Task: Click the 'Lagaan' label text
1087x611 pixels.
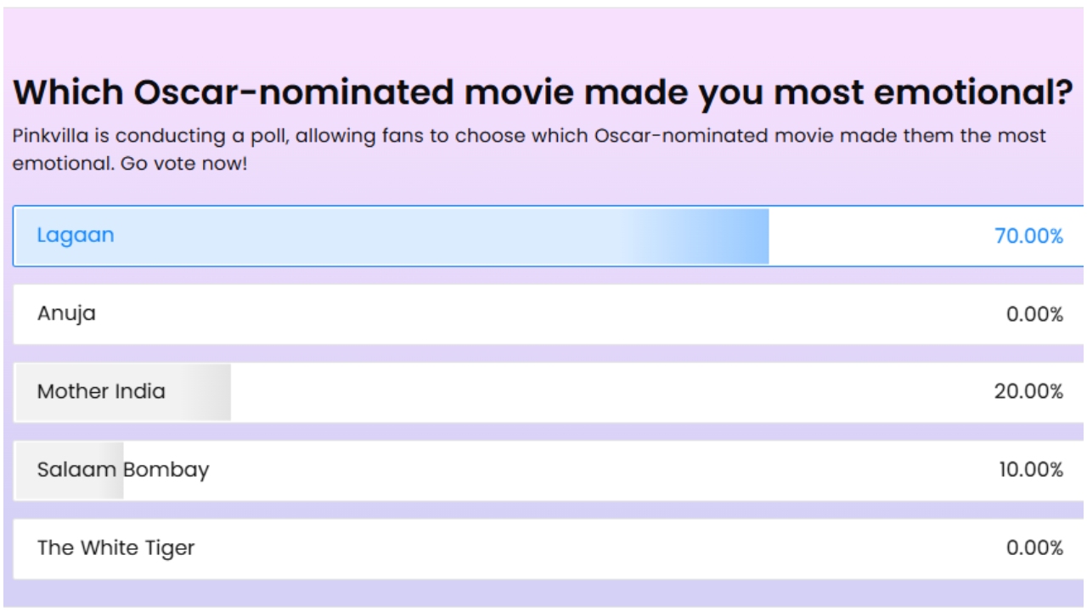Action: (x=76, y=236)
